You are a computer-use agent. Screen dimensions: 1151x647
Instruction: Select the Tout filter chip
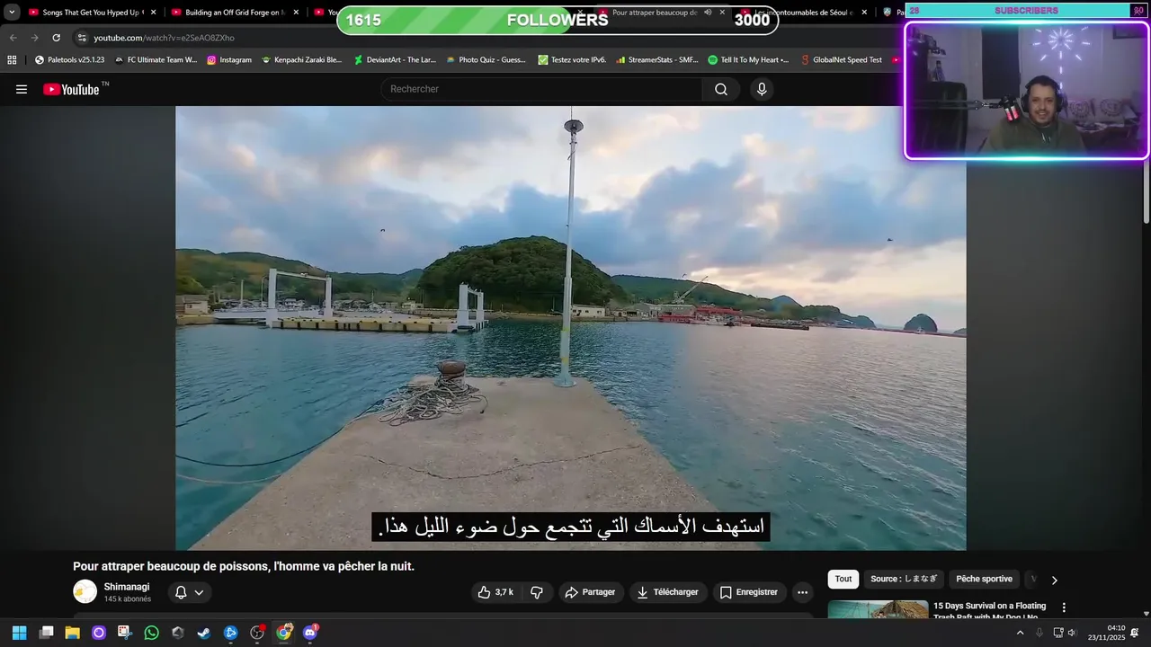pyautogui.click(x=843, y=580)
